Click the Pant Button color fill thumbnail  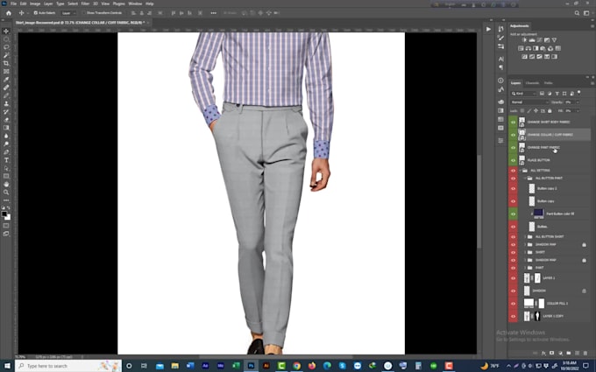pyautogui.click(x=539, y=214)
